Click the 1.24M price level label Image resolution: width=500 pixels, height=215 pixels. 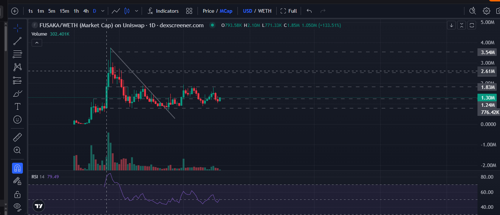[x=487, y=105]
